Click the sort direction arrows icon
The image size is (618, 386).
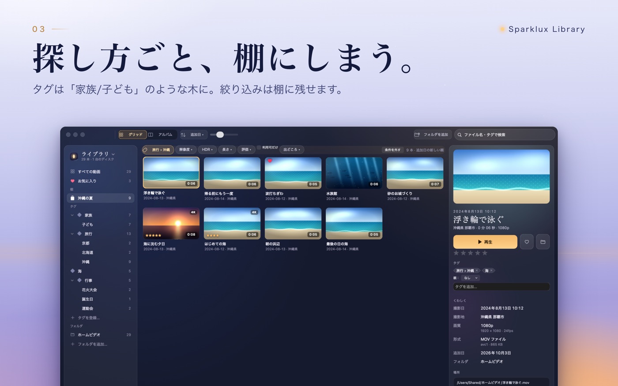tap(183, 135)
